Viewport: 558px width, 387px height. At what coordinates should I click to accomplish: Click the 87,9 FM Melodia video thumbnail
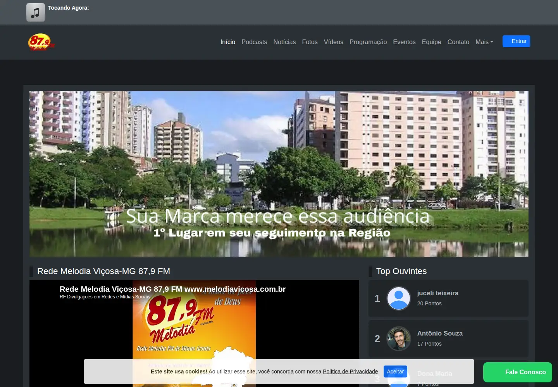[x=194, y=333]
